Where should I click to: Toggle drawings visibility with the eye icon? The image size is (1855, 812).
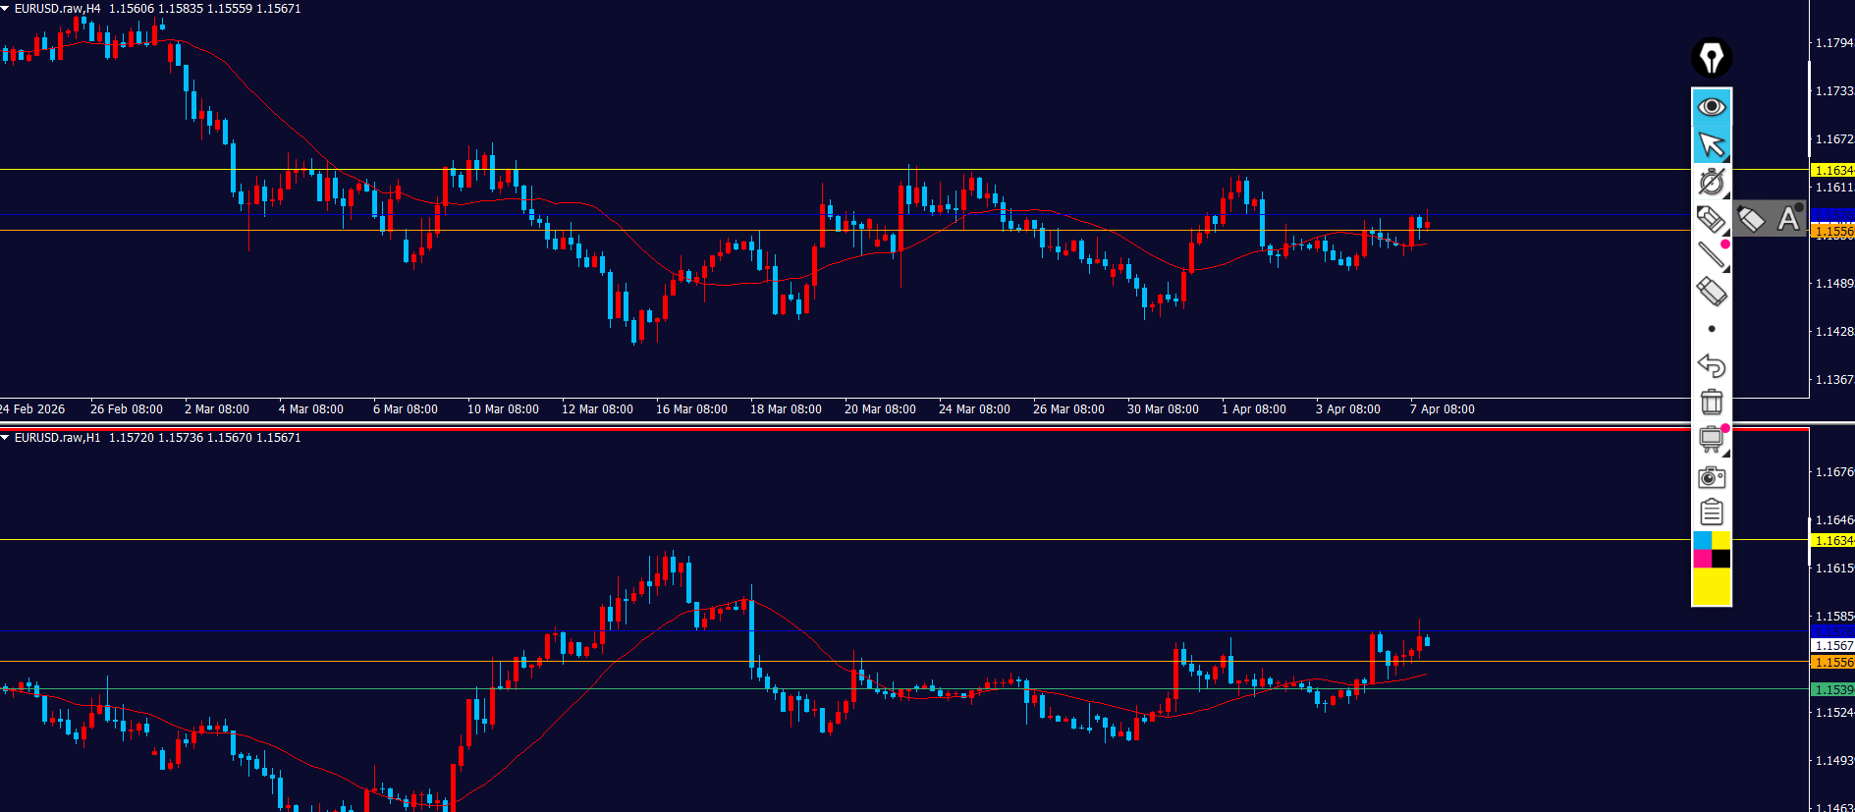click(1712, 106)
